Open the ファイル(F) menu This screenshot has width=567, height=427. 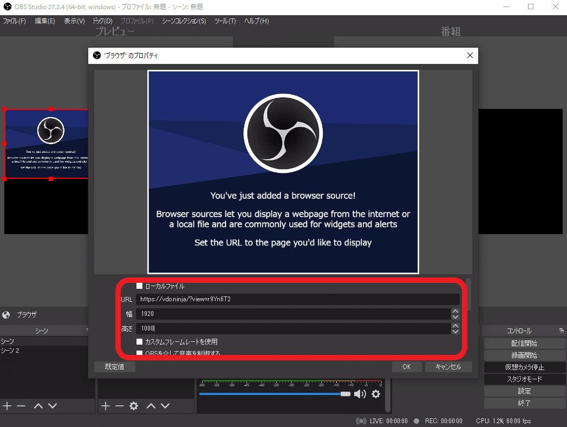pos(15,21)
